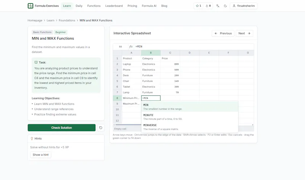This screenshot has height=180, width=305.
Task: Open the star points counter
Action: (198, 6)
